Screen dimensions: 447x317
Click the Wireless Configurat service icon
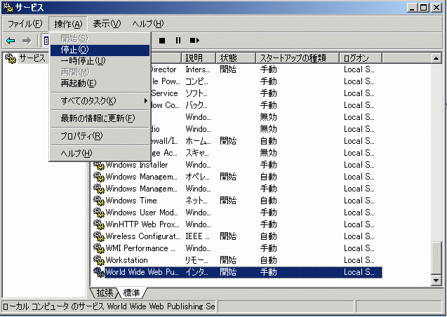point(99,236)
